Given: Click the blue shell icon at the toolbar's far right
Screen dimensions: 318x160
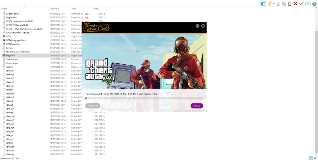Looking at the screenshot, I should click(314, 3).
